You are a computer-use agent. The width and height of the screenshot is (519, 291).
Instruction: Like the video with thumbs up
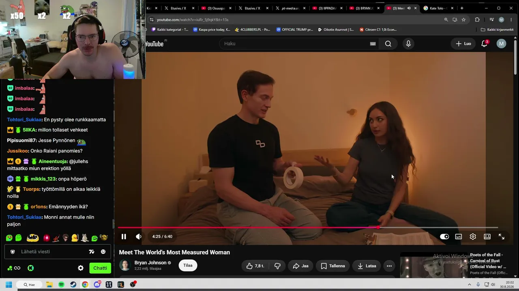(255, 266)
